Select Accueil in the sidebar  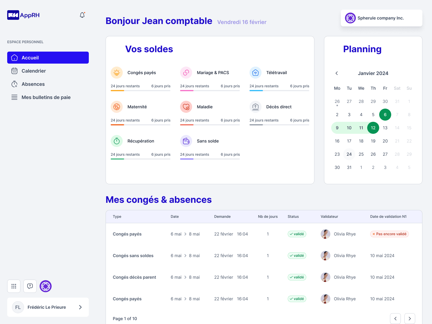tap(30, 58)
